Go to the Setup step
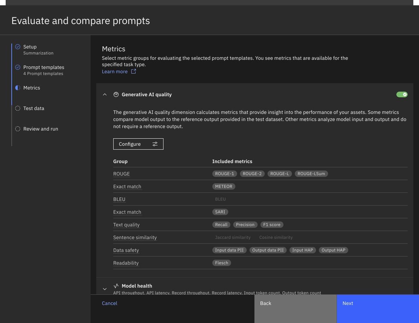 point(30,47)
